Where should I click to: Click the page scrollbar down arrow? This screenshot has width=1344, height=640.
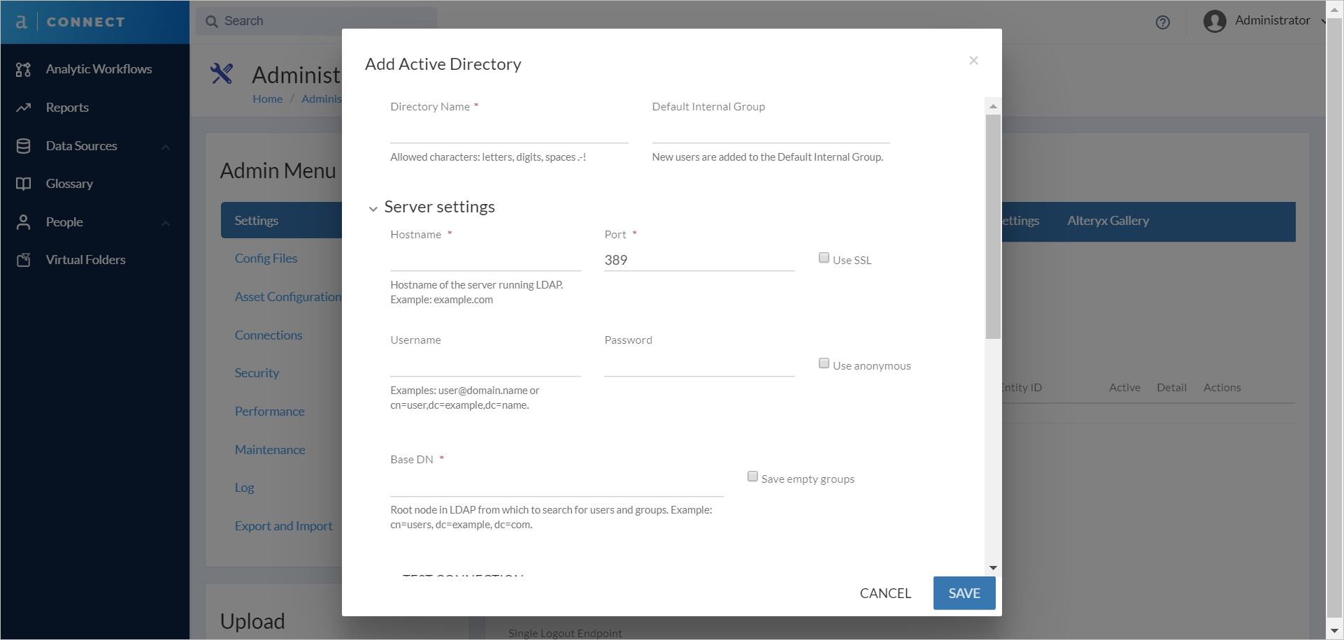pyautogui.click(x=1334, y=631)
